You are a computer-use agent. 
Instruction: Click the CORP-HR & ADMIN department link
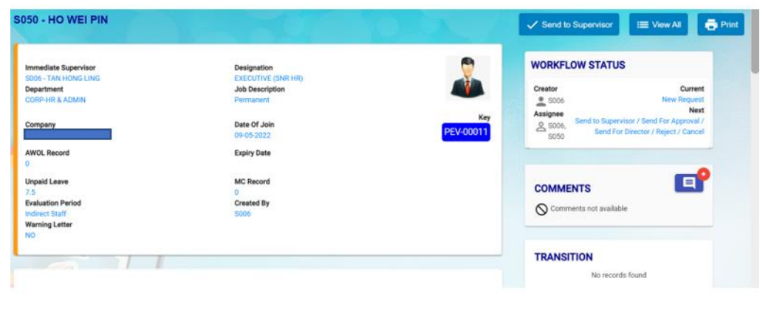click(55, 100)
